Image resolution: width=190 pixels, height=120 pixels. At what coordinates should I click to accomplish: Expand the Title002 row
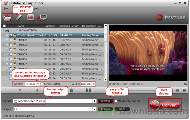7,40
